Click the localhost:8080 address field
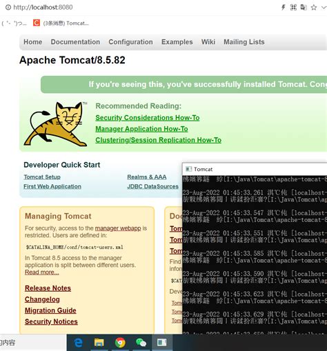Screen dimensions: 327x351 coord(43,8)
